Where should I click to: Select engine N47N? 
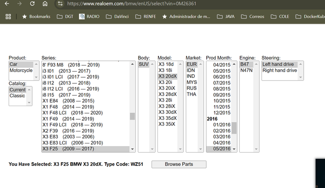pos(246,70)
